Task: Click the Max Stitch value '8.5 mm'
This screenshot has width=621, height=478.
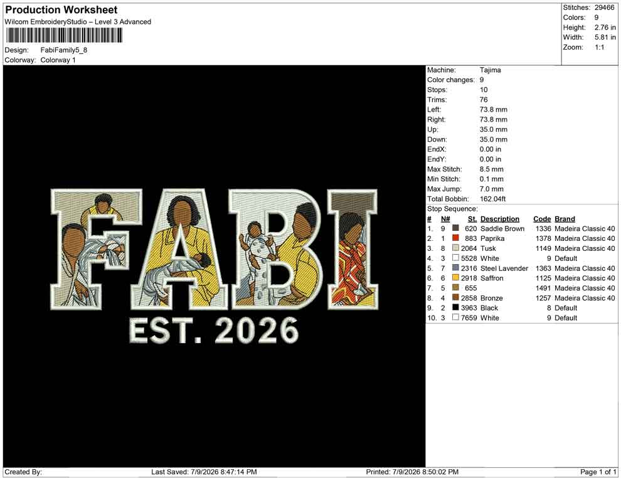Action: [x=492, y=169]
